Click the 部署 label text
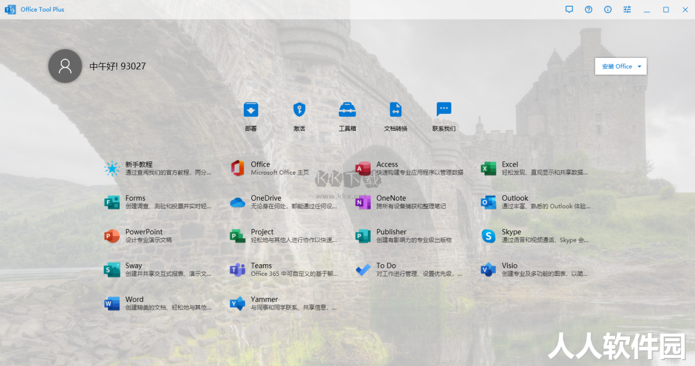This screenshot has width=695, height=366. click(251, 128)
